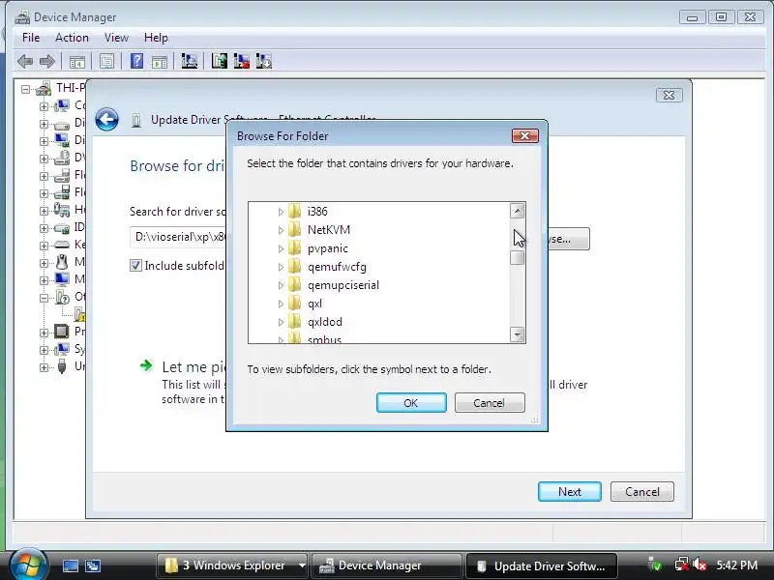
Task: Click the qxldod folder icon
Action: [295, 322]
